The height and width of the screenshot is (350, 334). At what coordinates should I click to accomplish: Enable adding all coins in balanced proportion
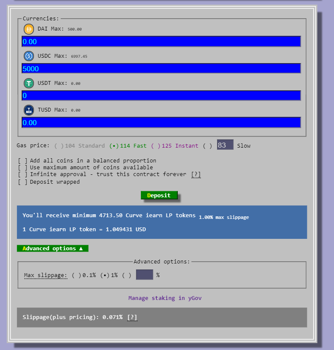(x=23, y=161)
